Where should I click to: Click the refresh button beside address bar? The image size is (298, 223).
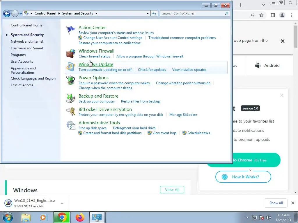154,13
